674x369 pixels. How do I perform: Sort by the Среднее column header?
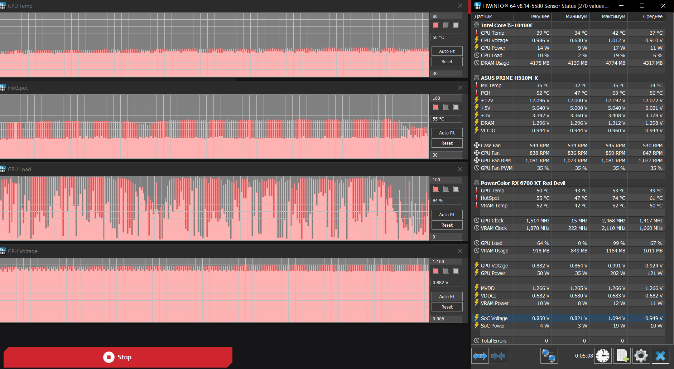pos(646,16)
